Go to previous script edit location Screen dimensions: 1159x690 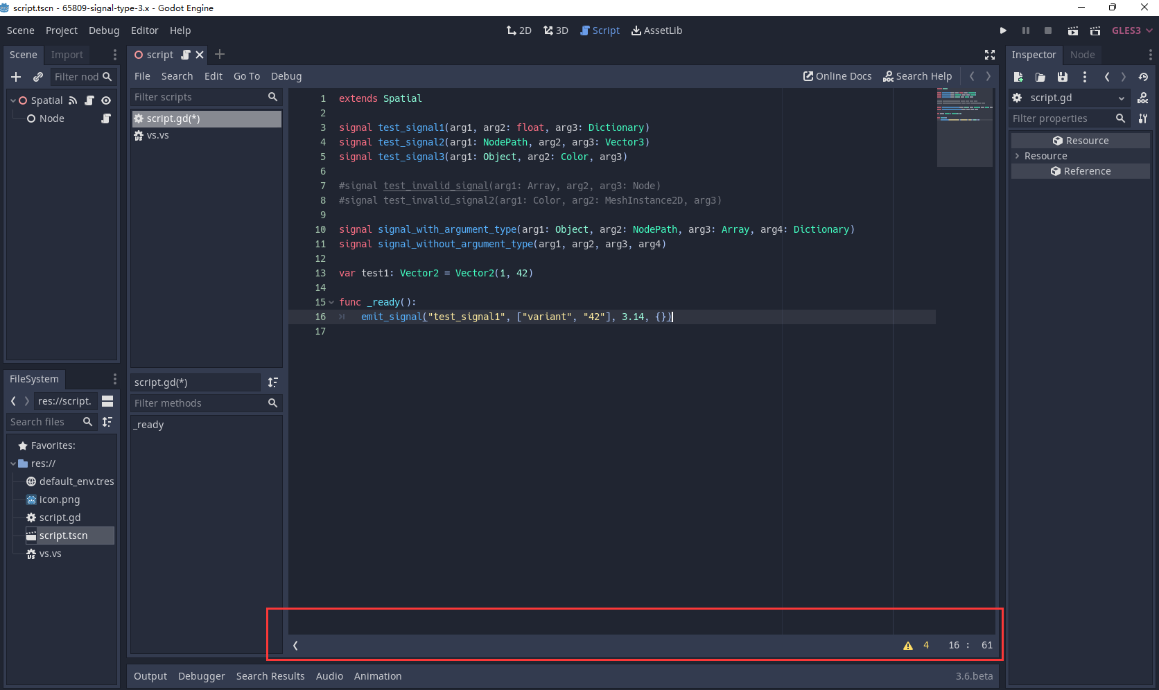[x=972, y=76]
